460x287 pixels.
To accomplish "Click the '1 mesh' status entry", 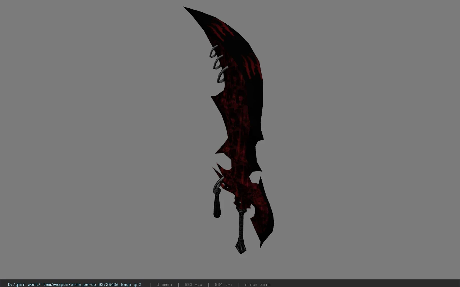I will click(164, 284).
